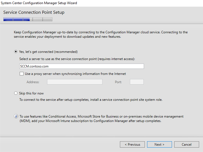This screenshot has width=203, height=152.
Task: Click the proxy Address input field
Action: (75, 82)
